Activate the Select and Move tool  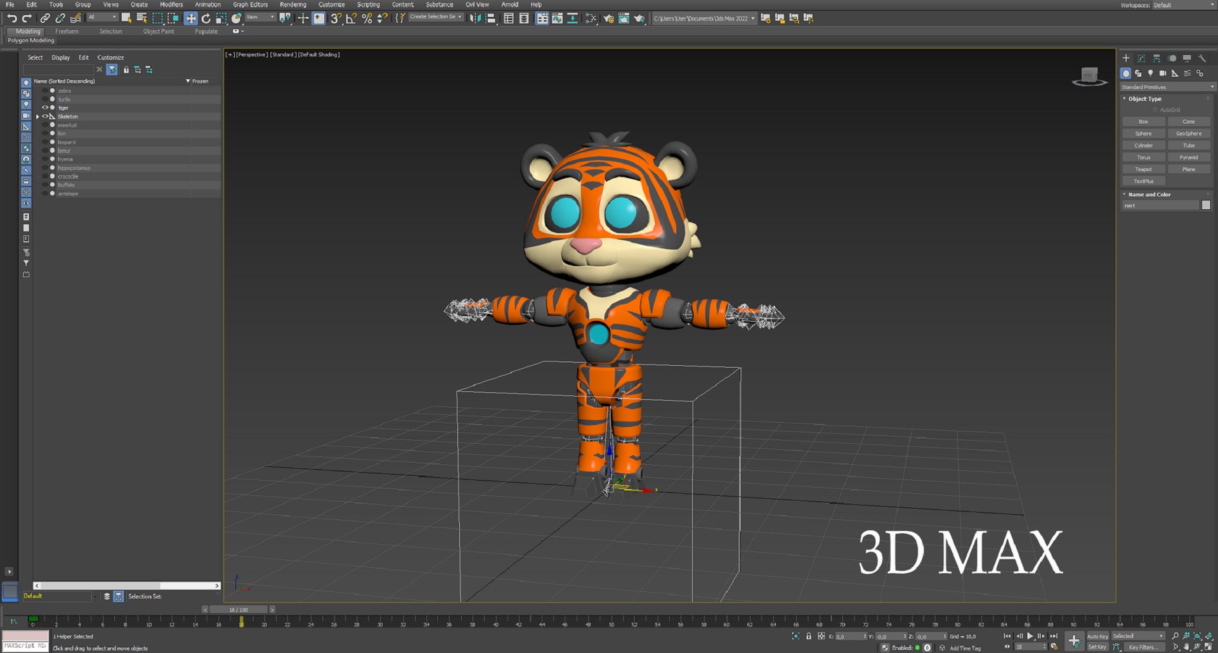190,18
